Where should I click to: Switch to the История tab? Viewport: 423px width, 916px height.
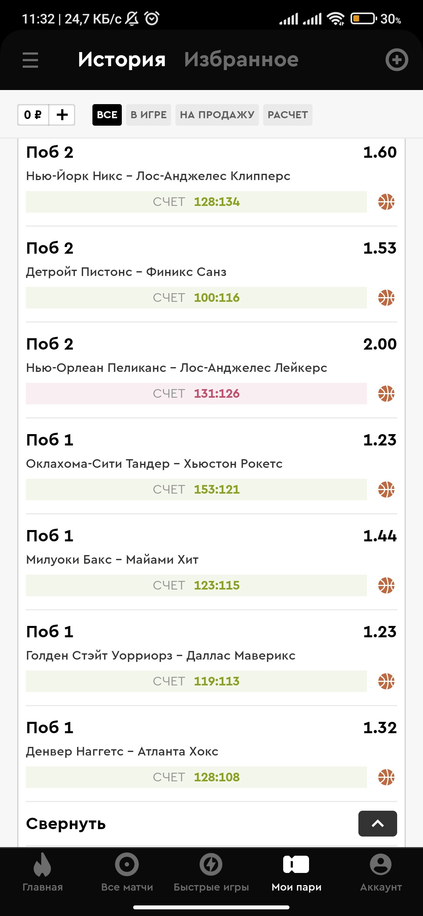[122, 60]
